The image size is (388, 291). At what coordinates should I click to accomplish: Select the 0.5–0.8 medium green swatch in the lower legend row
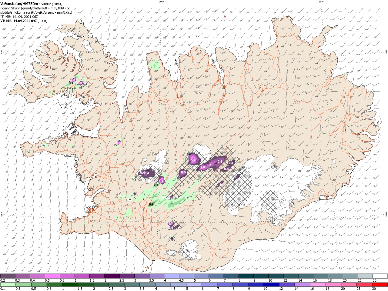pos(39,285)
